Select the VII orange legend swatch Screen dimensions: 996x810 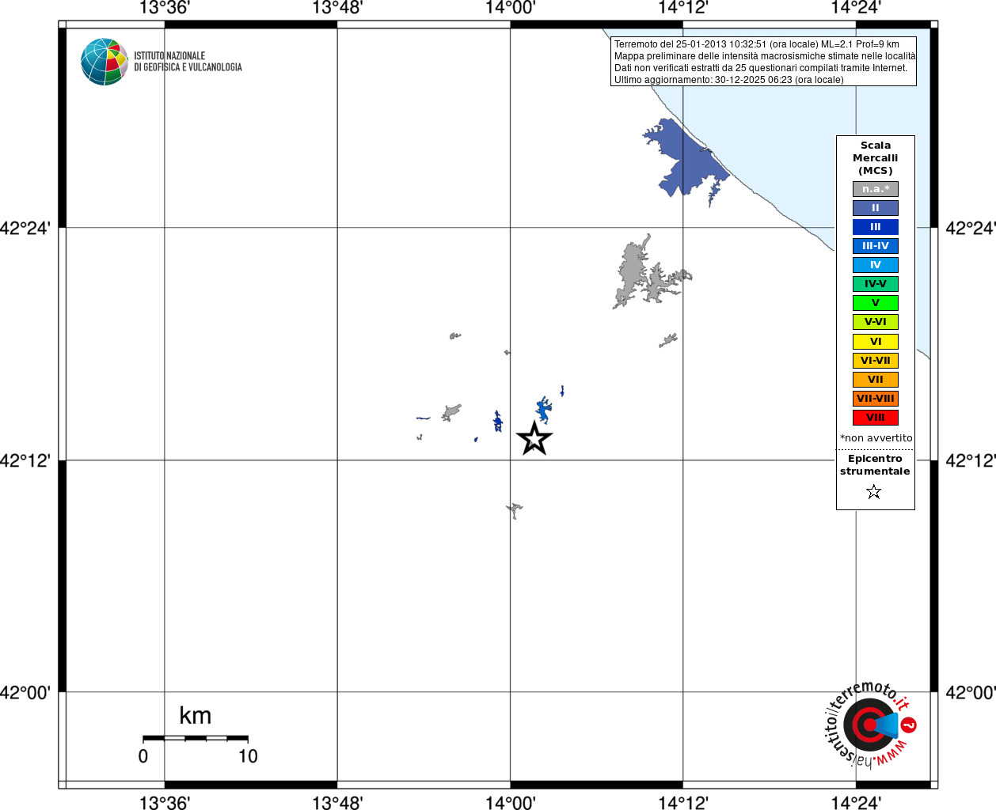click(x=876, y=380)
